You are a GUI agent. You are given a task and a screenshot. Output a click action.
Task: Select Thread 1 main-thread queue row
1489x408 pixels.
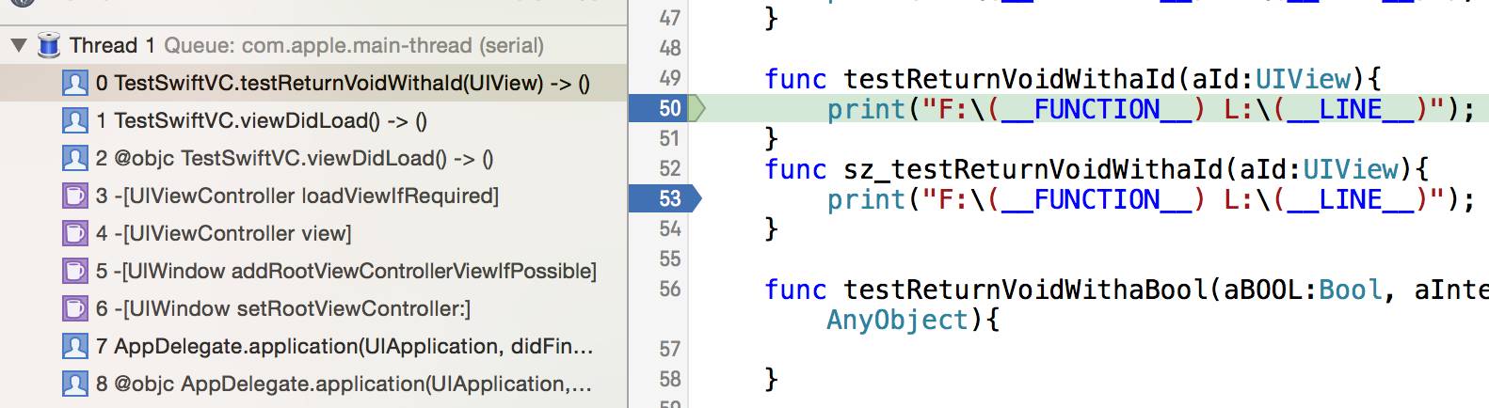click(313, 45)
